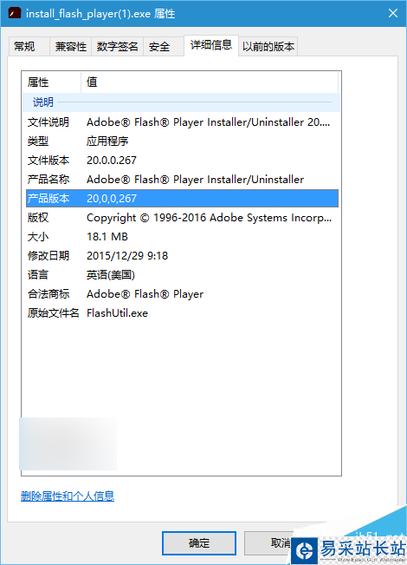This screenshot has width=407, height=565.
Task: Select the 产品名称 row
Action: [x=182, y=180]
